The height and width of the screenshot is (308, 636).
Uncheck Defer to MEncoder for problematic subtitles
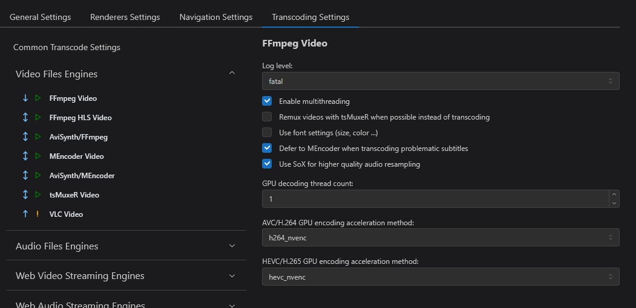pyautogui.click(x=267, y=148)
